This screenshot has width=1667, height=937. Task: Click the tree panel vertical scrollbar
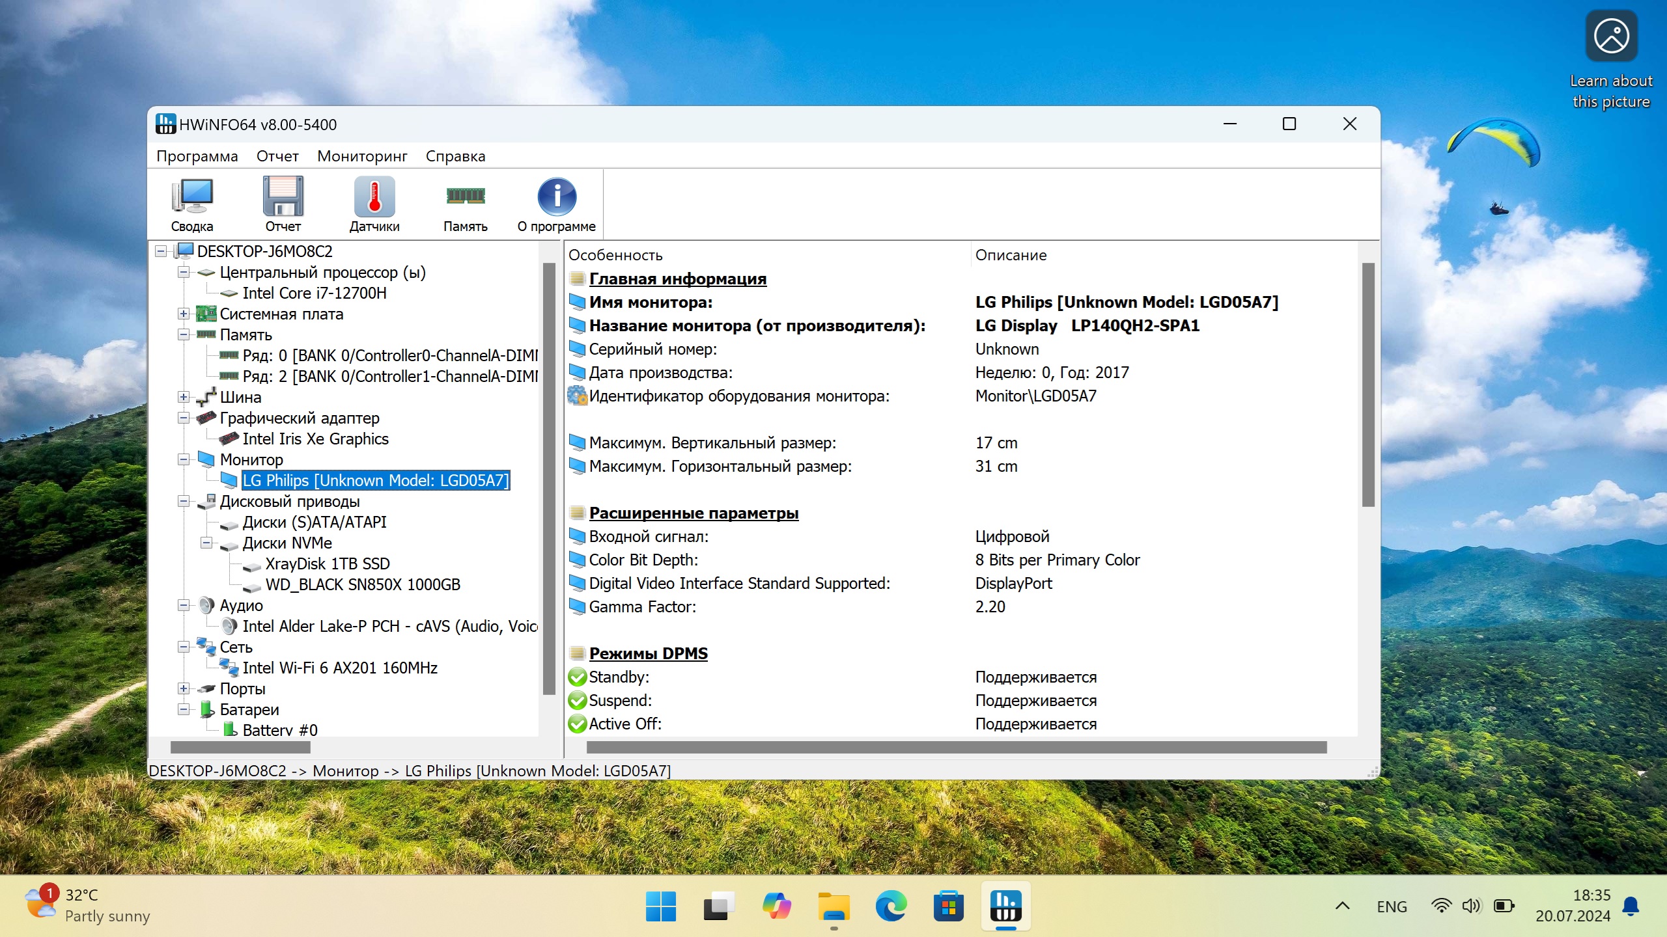coord(549,479)
